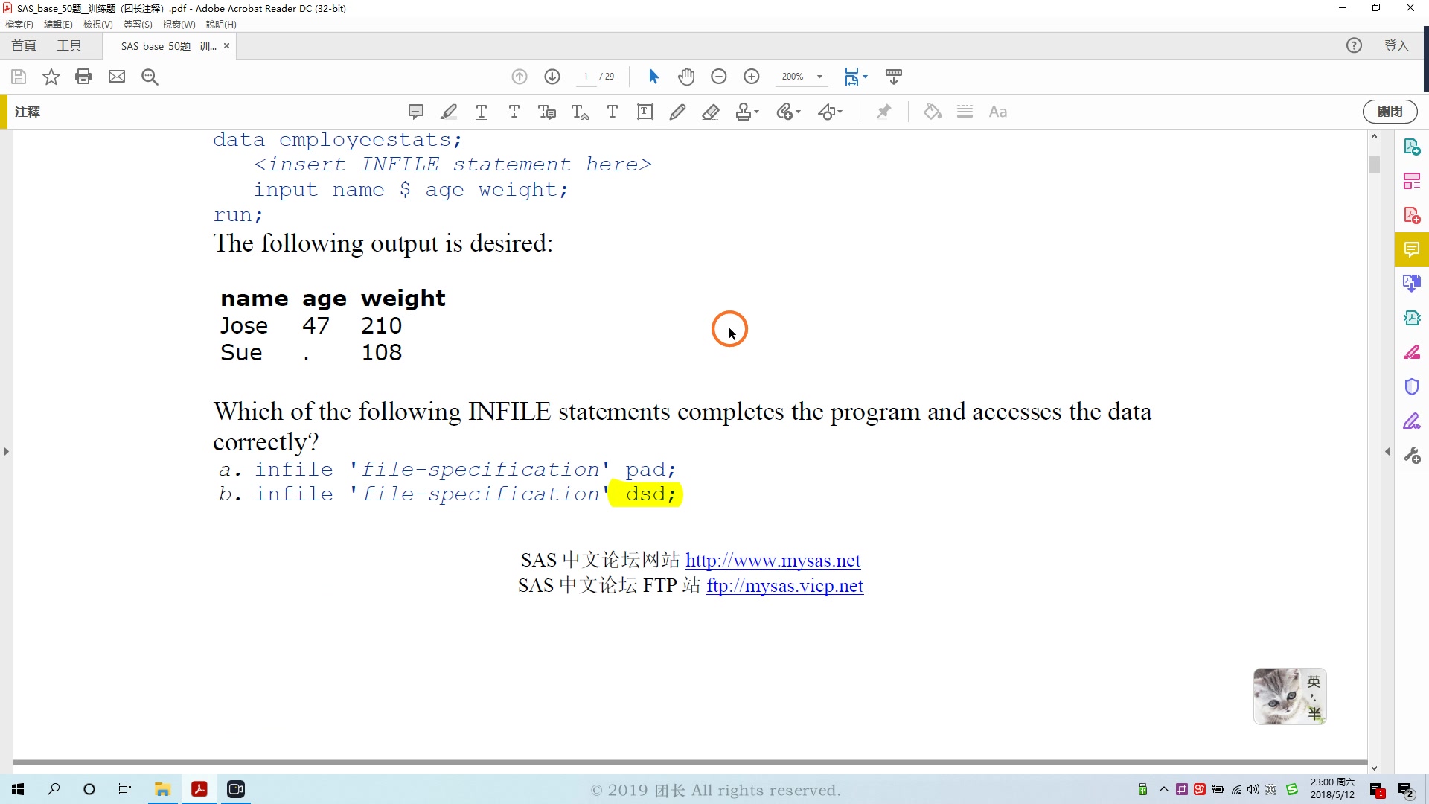Open Create PDF tool in right pane
The width and height of the screenshot is (1429, 804).
pyautogui.click(x=1412, y=215)
